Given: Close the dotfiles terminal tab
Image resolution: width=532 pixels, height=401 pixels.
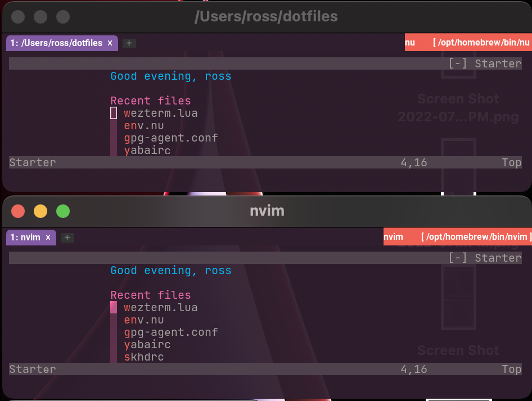Looking at the screenshot, I should point(110,43).
